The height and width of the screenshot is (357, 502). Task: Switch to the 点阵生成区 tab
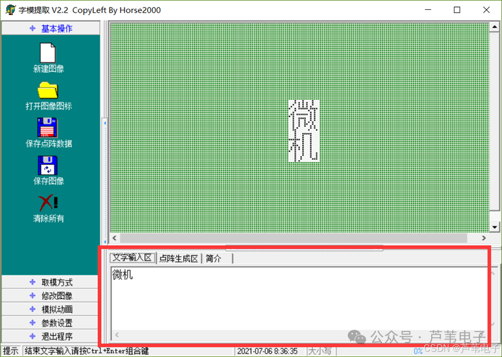[x=179, y=258]
